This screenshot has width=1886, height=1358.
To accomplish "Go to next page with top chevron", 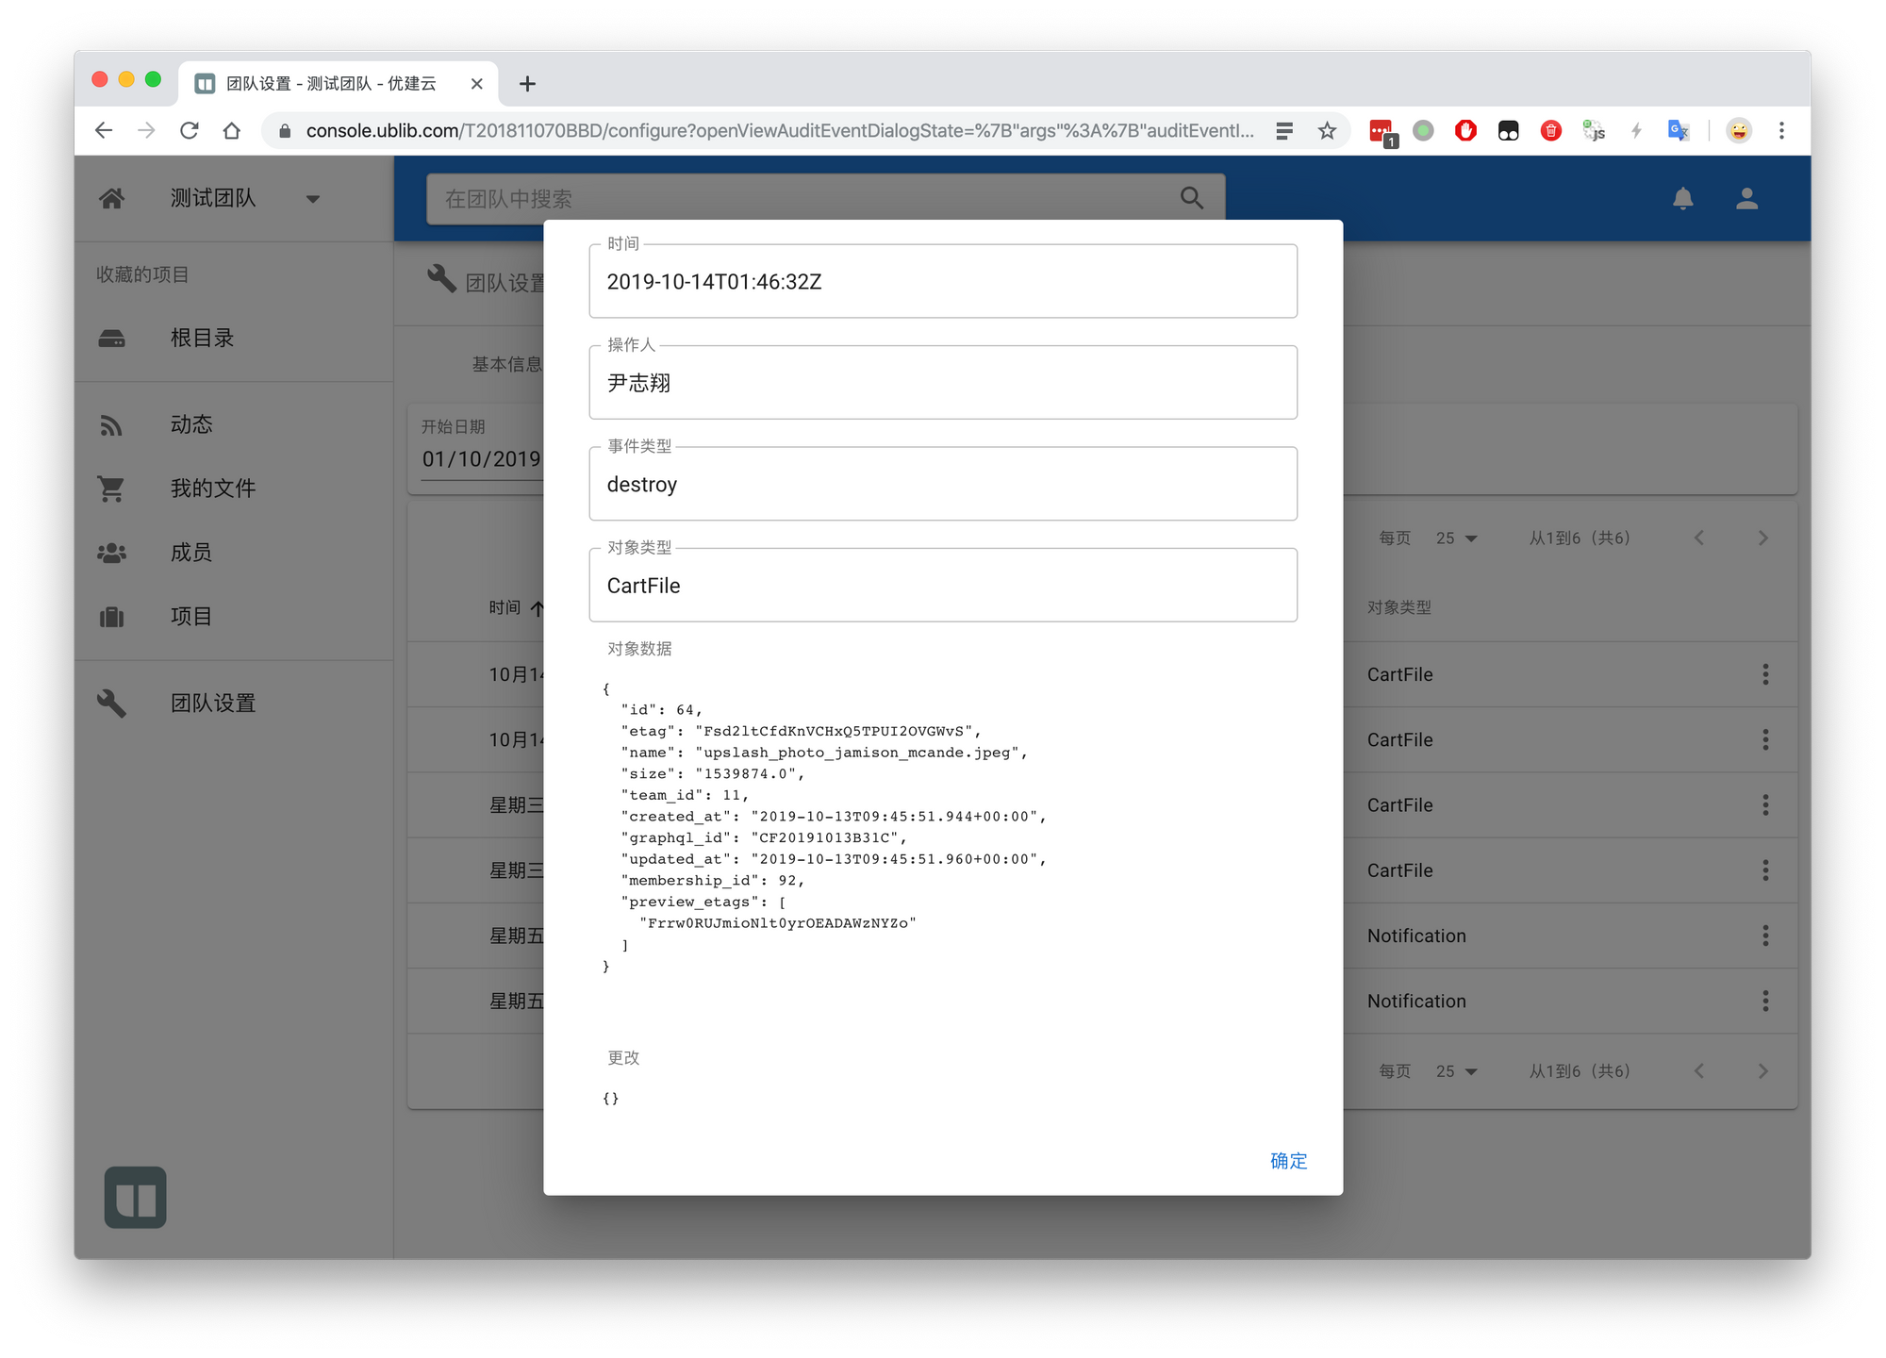I will [1762, 538].
